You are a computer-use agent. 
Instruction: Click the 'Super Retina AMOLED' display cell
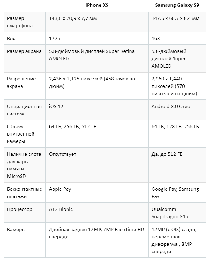pyautogui.click(x=92, y=55)
